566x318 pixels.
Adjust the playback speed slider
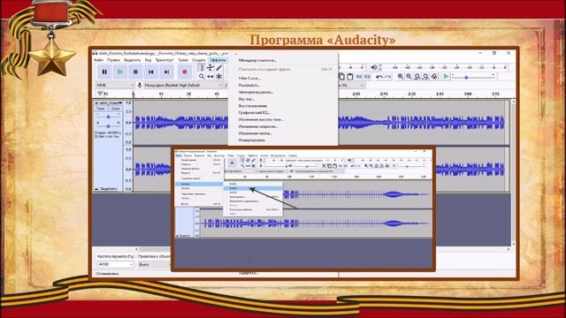click(473, 77)
